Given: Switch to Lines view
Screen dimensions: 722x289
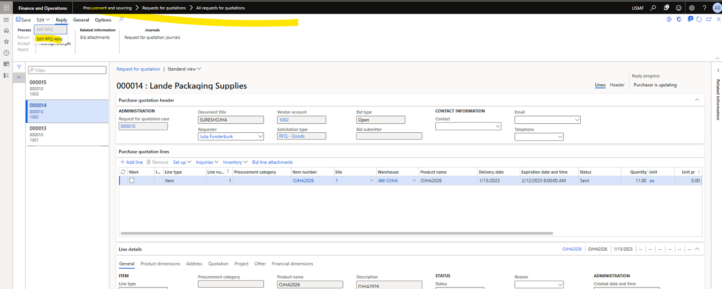Looking at the screenshot, I should click(600, 85).
